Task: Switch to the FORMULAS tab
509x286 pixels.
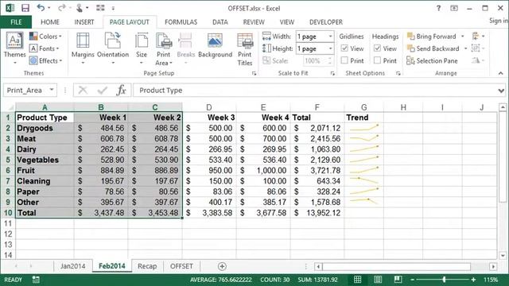Action: (x=181, y=22)
